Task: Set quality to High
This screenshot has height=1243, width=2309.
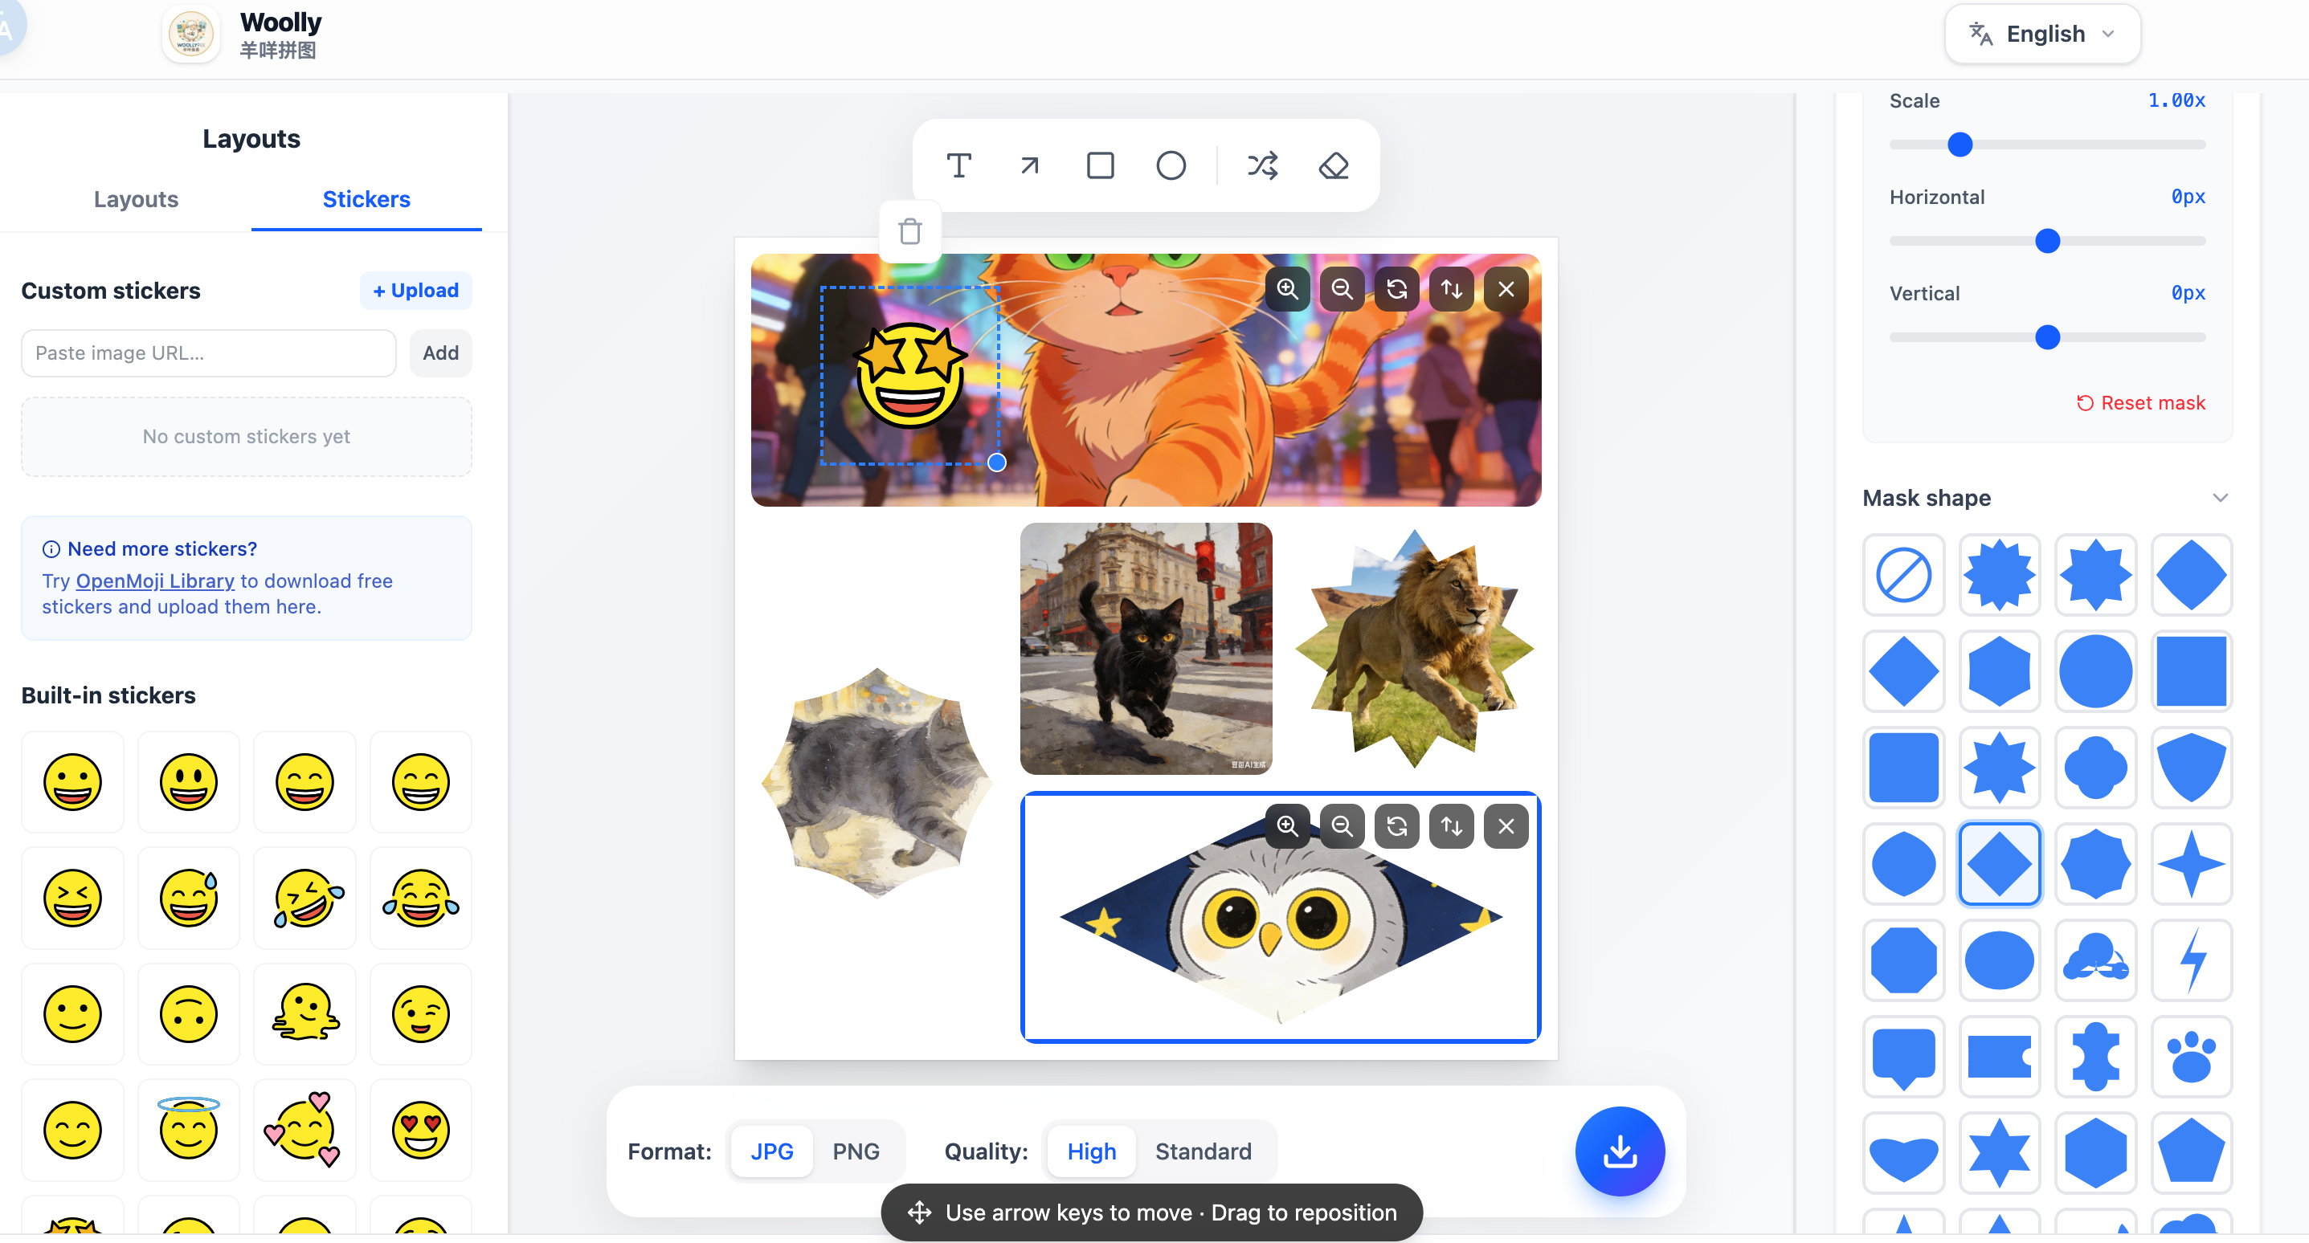Action: tap(1091, 1151)
